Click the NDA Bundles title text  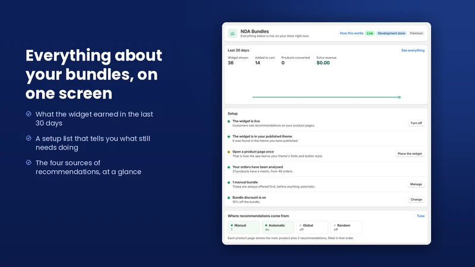pyautogui.click(x=255, y=31)
